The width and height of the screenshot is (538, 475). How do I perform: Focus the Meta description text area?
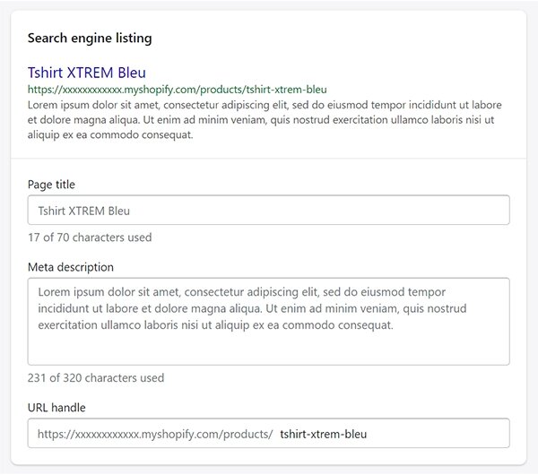(x=268, y=322)
